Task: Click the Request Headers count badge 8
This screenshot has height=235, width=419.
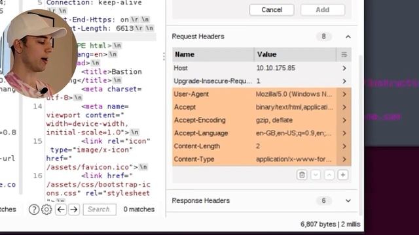Action: click(x=323, y=37)
